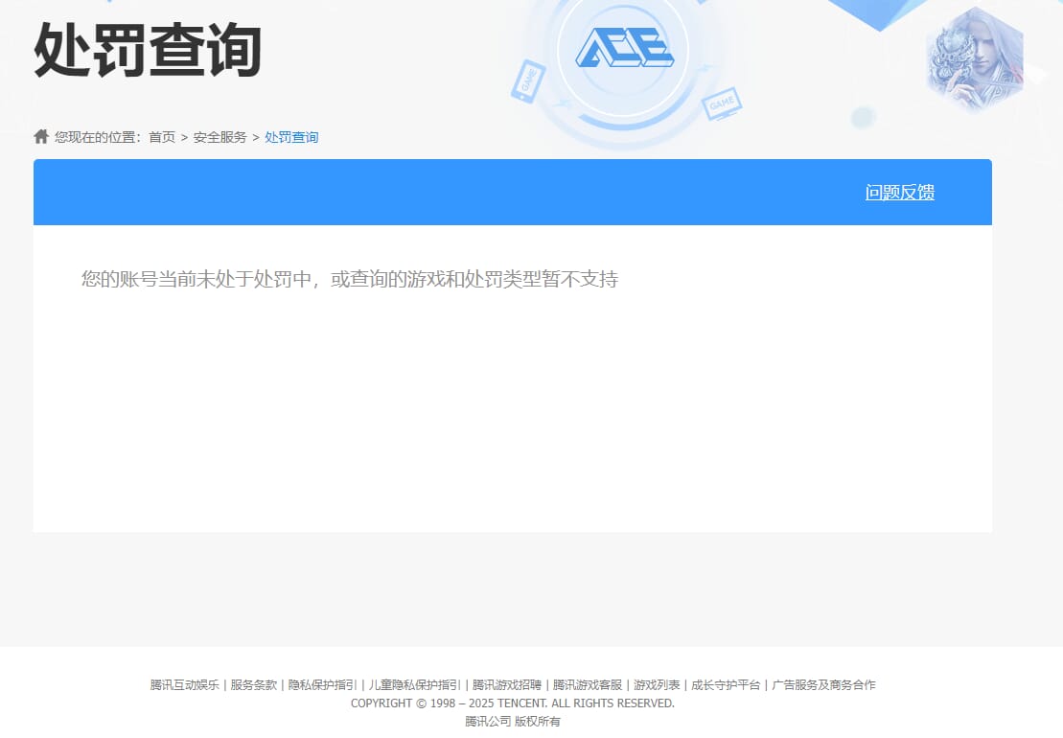
Task: Open 腾讯互动娱乐 in the footer
Action: [x=184, y=685]
